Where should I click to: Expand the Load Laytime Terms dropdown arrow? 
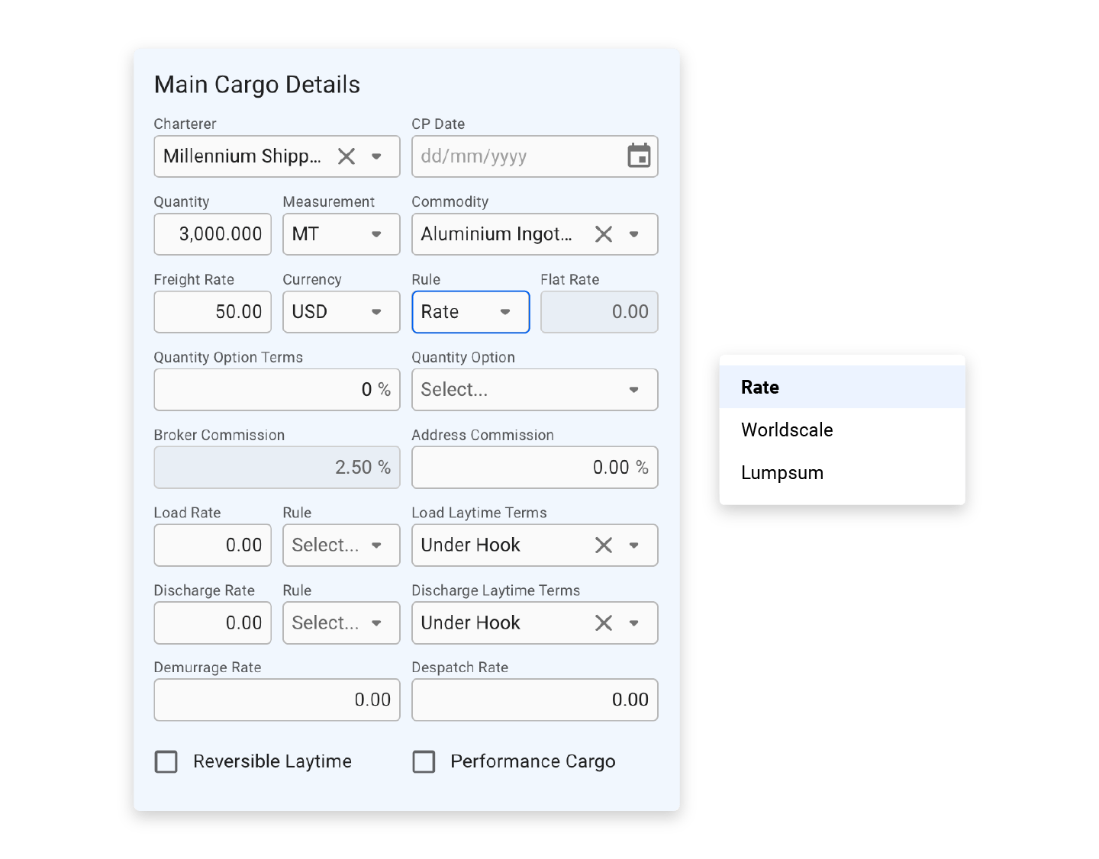(633, 545)
